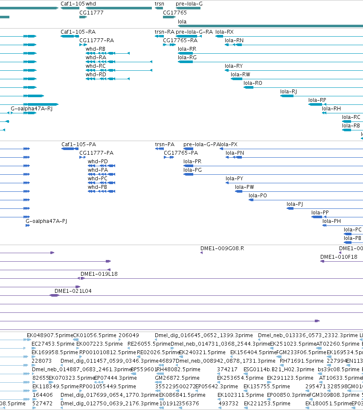Click the whd-RA transcript label
This screenshot has height=410, width=363.
coord(96,58)
